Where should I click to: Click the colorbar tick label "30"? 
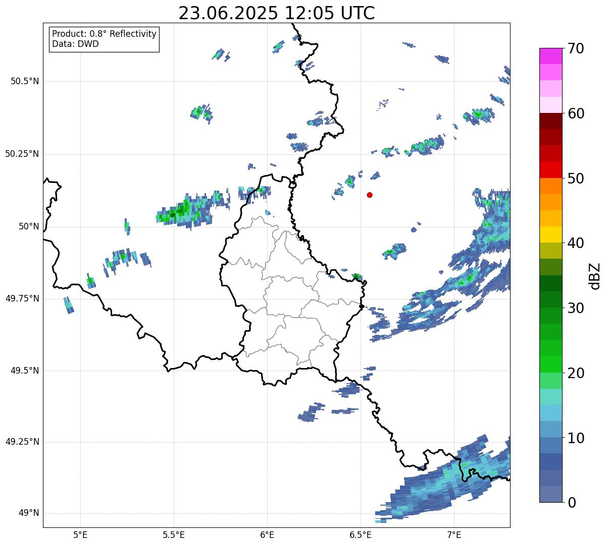pos(576,308)
